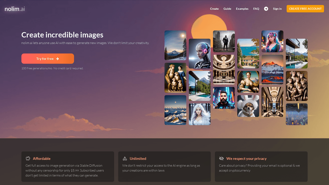The image size is (329, 185).
Task: Open the group of monkeys image
Action: coord(296,86)
